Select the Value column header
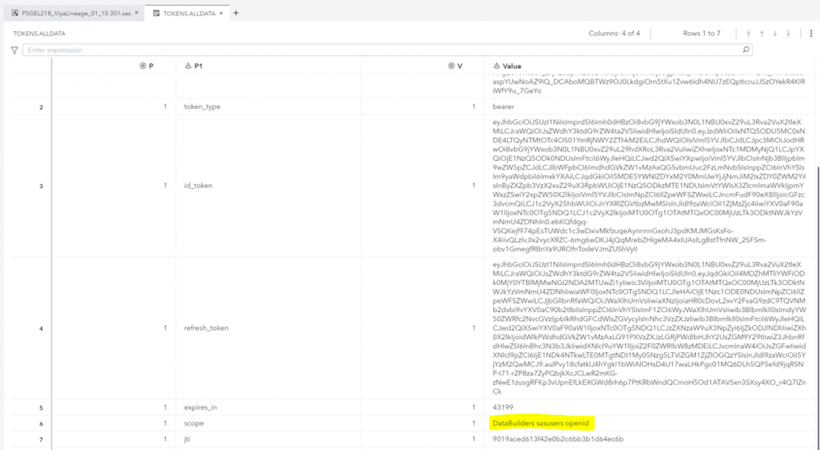The image size is (820, 450). (x=648, y=67)
